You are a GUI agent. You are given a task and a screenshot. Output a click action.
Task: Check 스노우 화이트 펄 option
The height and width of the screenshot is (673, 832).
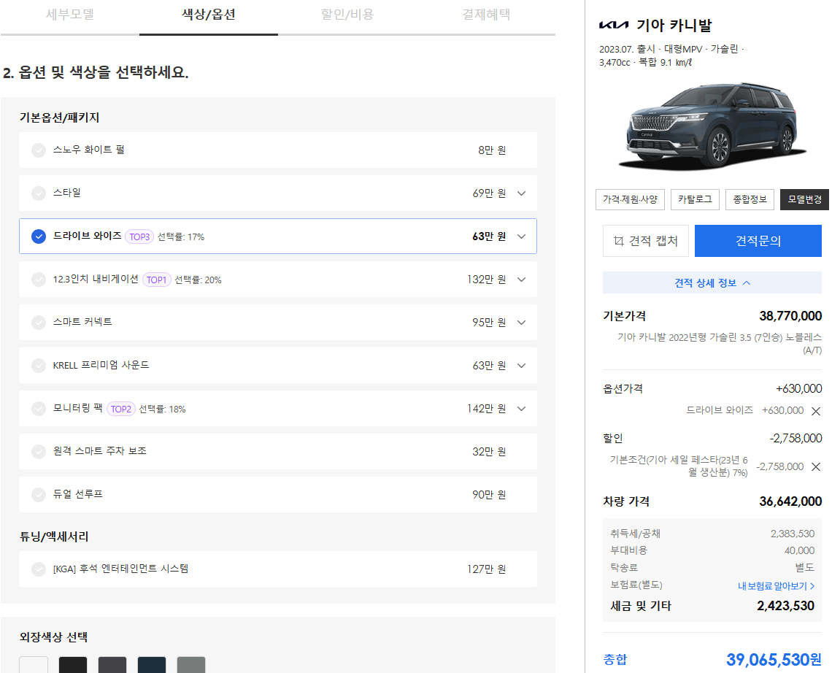tap(38, 150)
